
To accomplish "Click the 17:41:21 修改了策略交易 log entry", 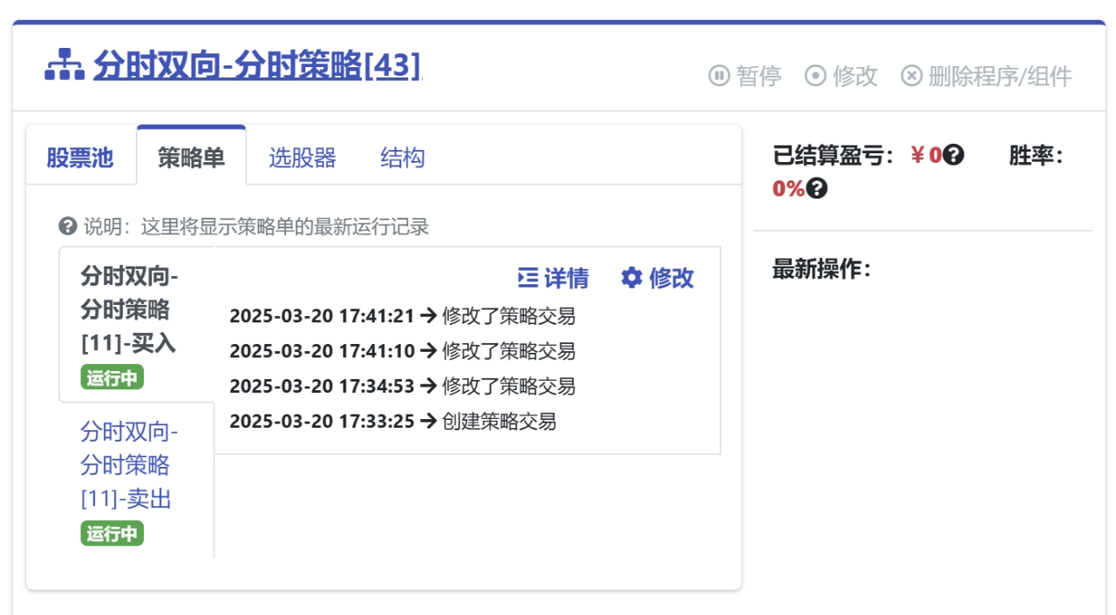I will tap(402, 316).
